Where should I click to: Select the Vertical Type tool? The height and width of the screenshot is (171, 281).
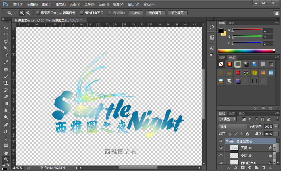click(6, 131)
